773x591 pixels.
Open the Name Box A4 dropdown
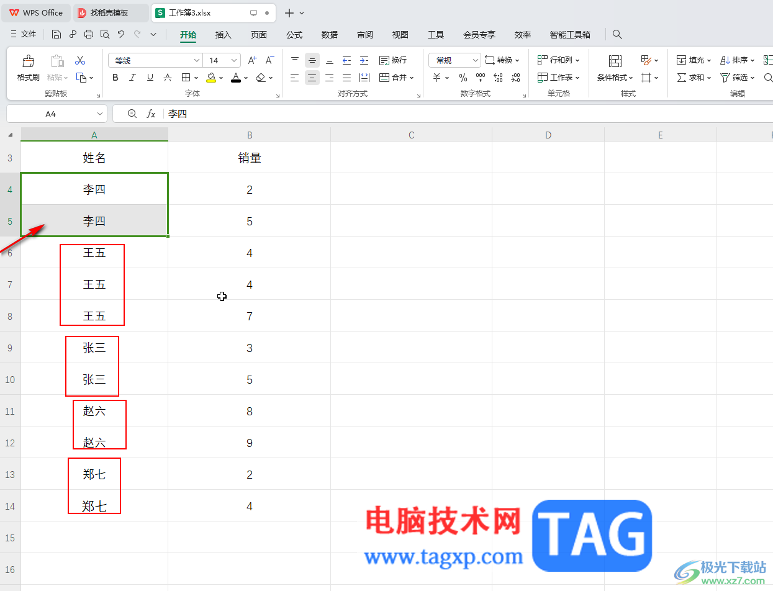pos(100,114)
